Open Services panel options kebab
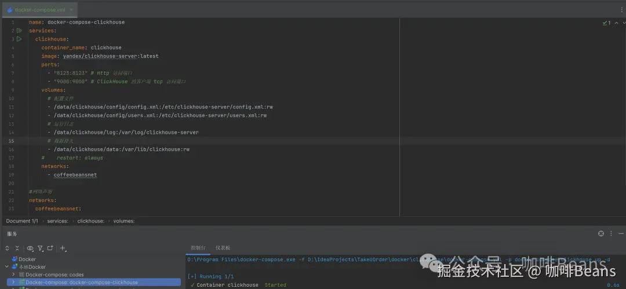The image size is (626, 289). [612, 234]
